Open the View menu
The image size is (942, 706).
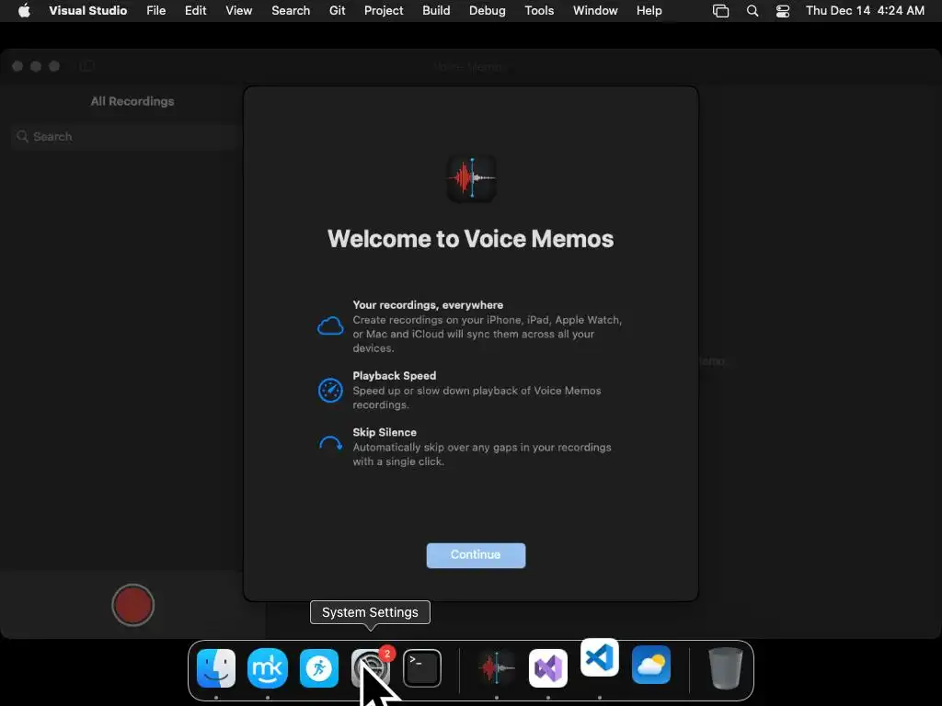pos(238,10)
